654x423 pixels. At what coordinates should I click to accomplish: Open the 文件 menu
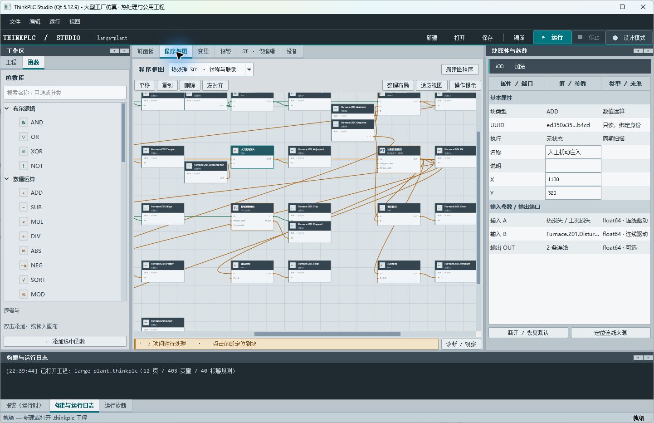(15, 22)
